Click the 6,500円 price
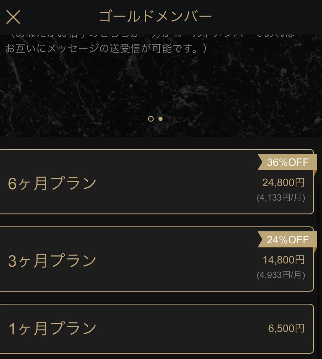The image size is (322, 359). 286,328
